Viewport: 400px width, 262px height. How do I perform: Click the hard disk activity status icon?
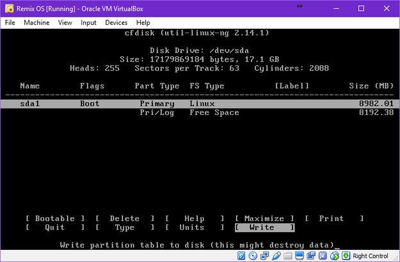click(x=241, y=256)
